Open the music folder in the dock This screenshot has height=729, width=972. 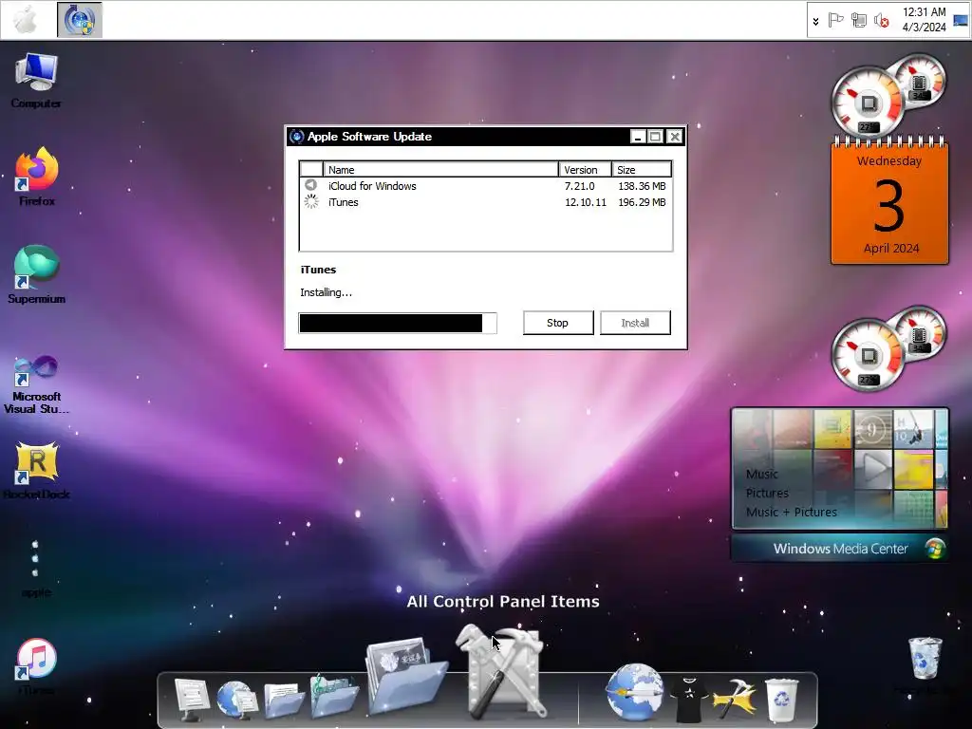point(333,696)
